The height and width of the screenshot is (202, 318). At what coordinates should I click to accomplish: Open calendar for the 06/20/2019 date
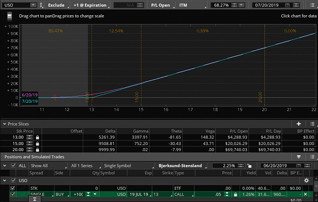(299, 166)
